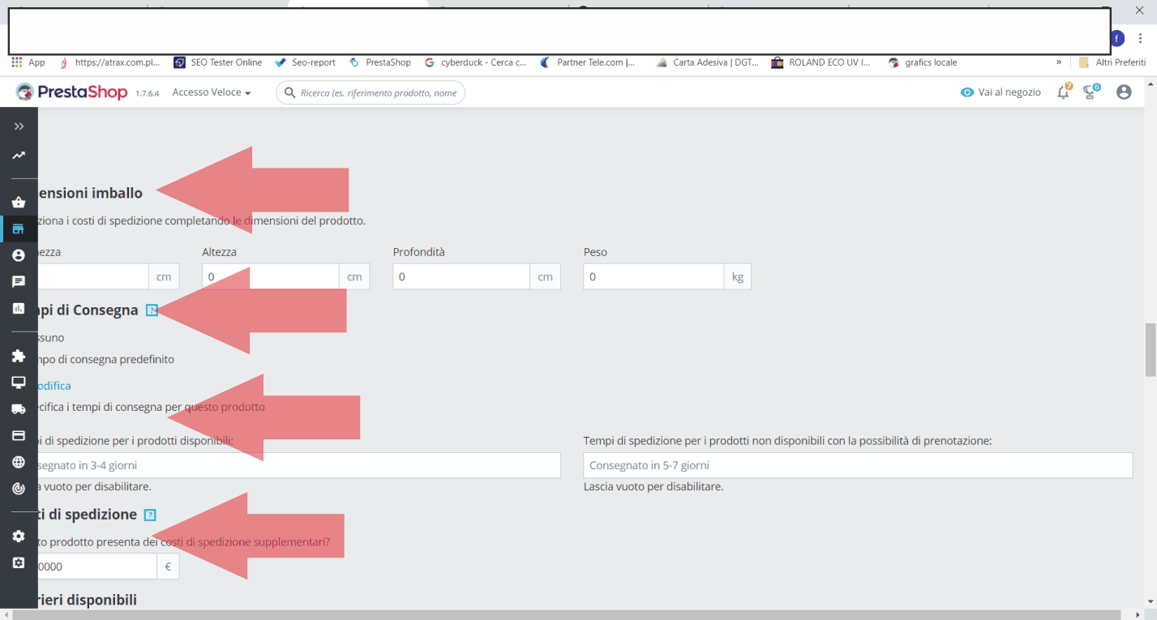Open the notifications bell icon
Screen dimensions: 1157x620
(1064, 92)
